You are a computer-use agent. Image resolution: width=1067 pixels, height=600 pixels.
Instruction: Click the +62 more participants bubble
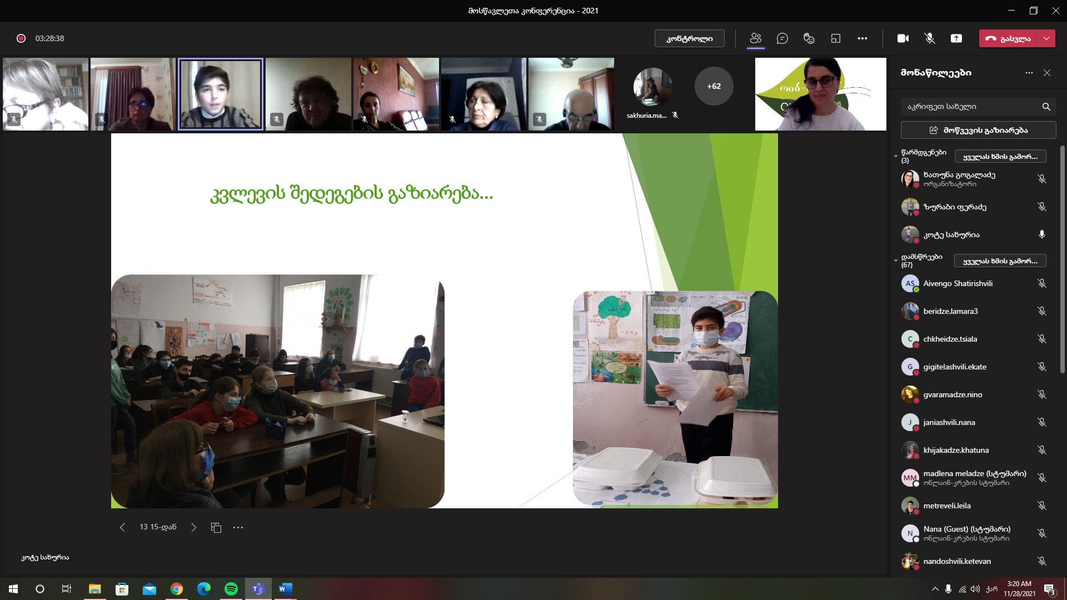click(714, 86)
